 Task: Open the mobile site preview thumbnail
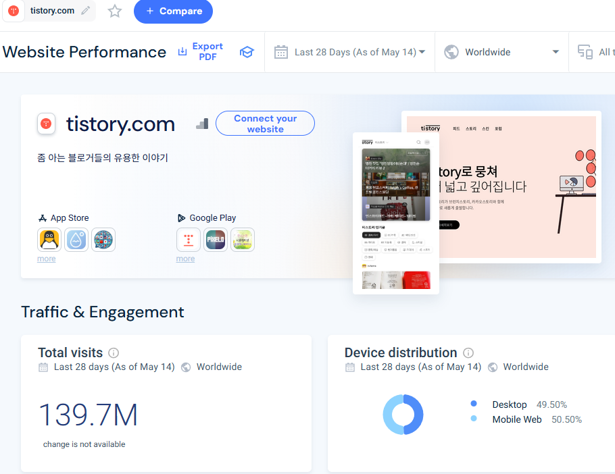coord(396,213)
